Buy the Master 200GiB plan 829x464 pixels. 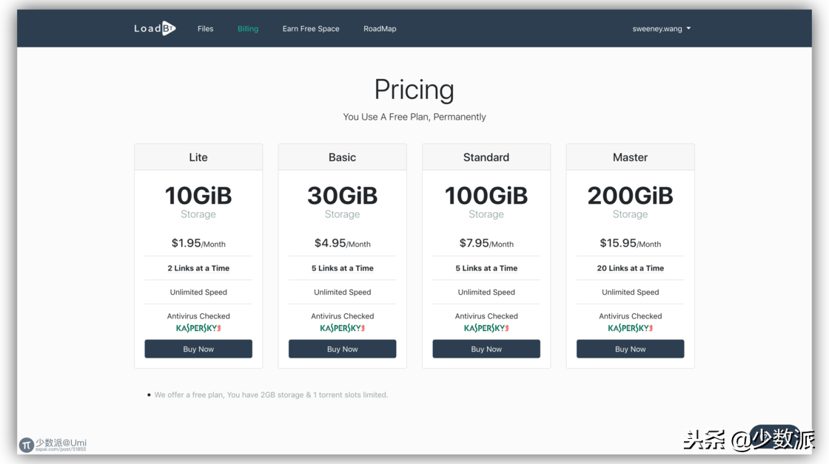(x=630, y=349)
